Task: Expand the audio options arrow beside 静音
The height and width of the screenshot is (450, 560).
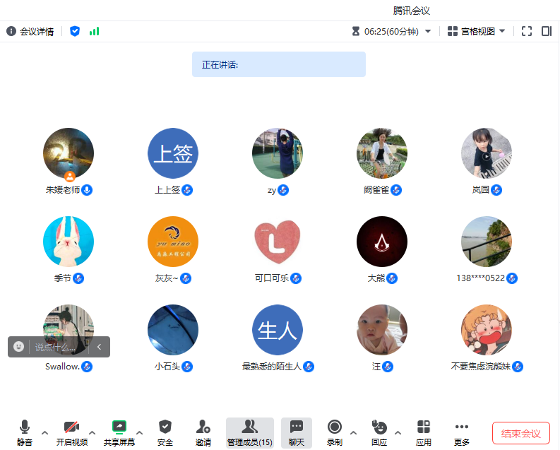Action: pyautogui.click(x=45, y=432)
